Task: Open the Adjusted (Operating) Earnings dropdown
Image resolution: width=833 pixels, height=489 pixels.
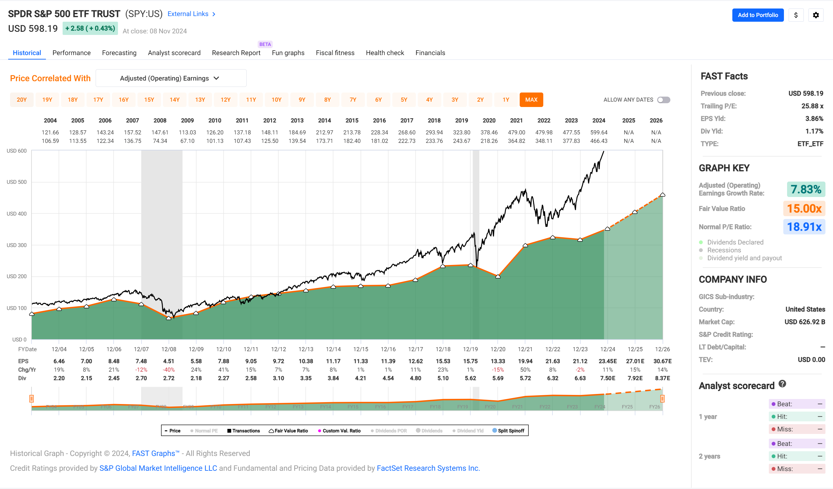Action: tap(171, 78)
